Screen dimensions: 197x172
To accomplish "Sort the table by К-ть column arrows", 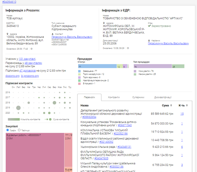I will [x=187, y=105].
